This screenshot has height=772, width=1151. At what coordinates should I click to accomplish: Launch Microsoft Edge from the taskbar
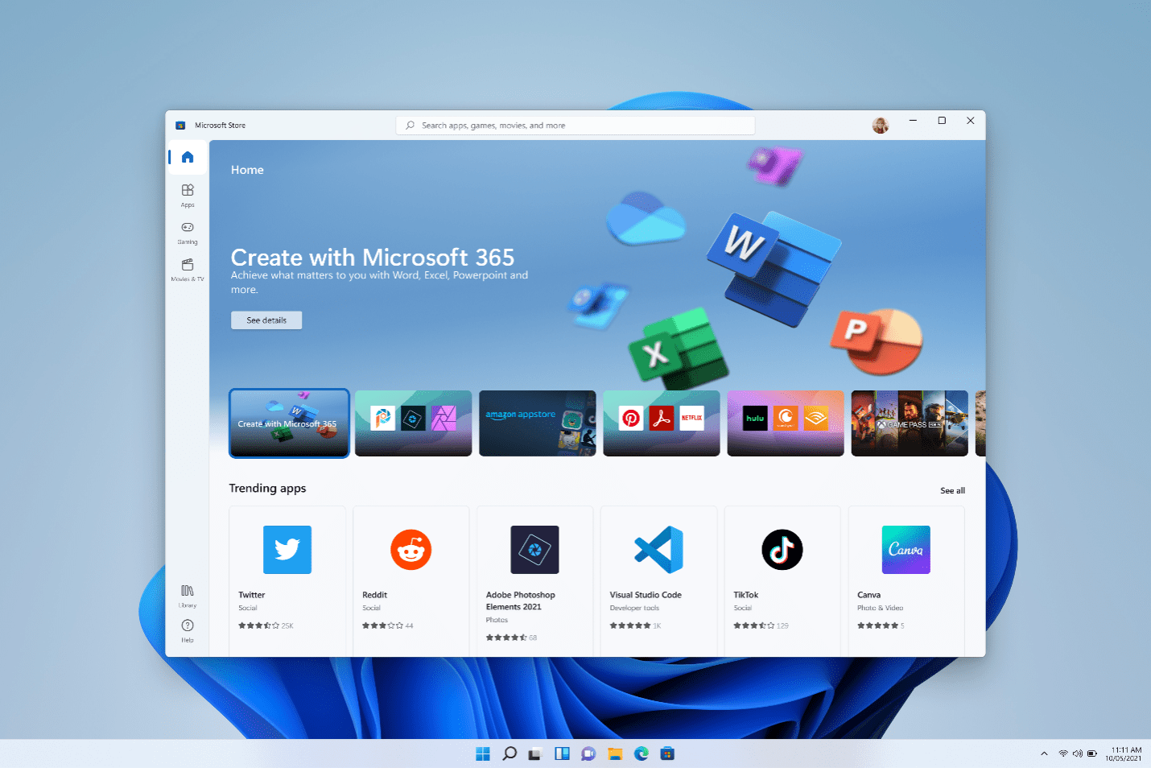pyautogui.click(x=642, y=753)
